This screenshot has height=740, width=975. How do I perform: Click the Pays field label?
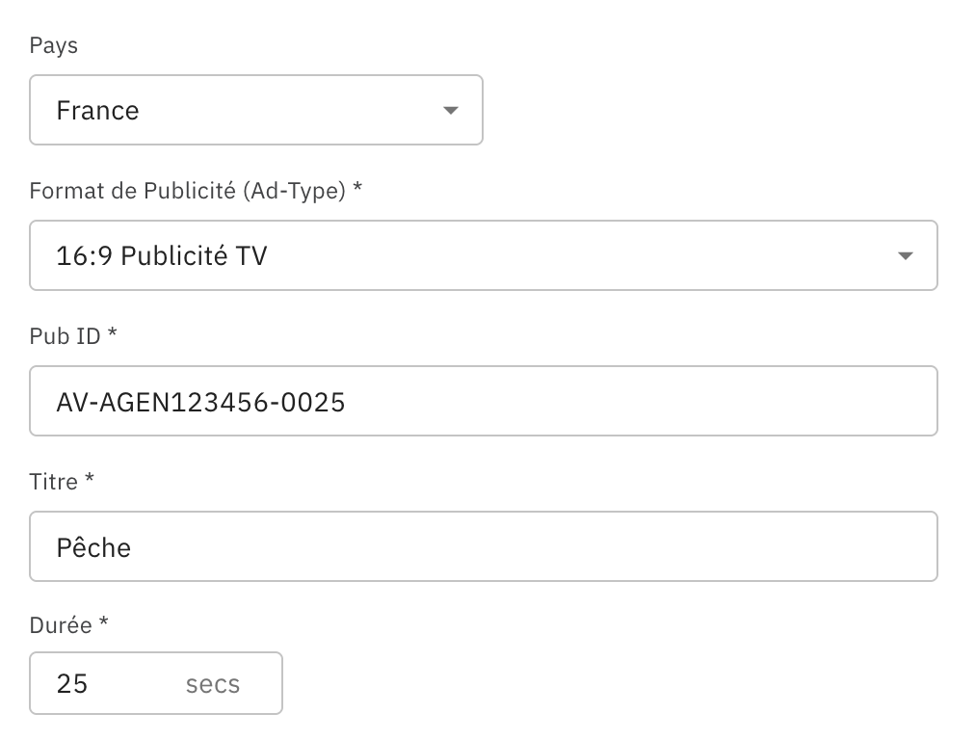click(54, 45)
